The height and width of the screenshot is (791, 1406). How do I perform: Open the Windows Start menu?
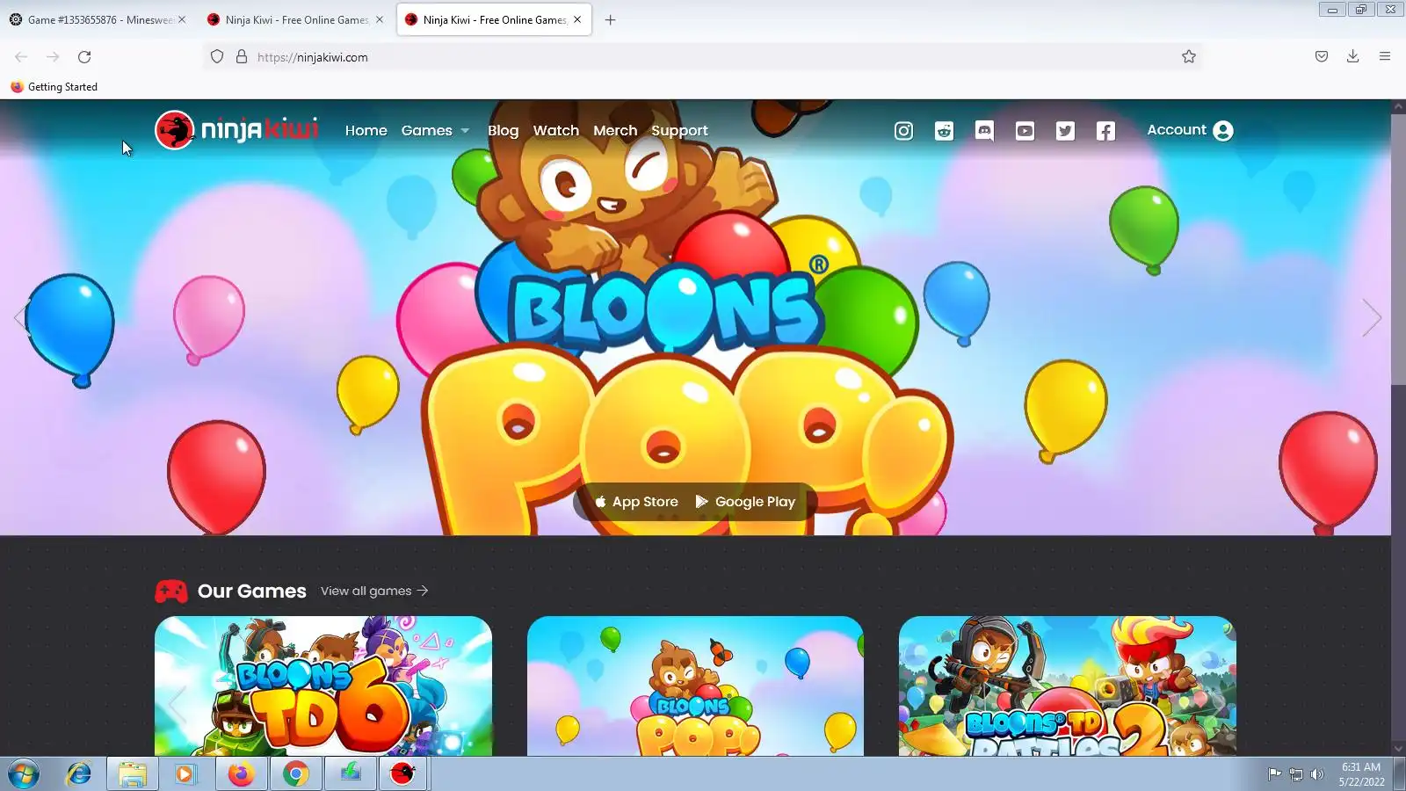click(x=24, y=774)
